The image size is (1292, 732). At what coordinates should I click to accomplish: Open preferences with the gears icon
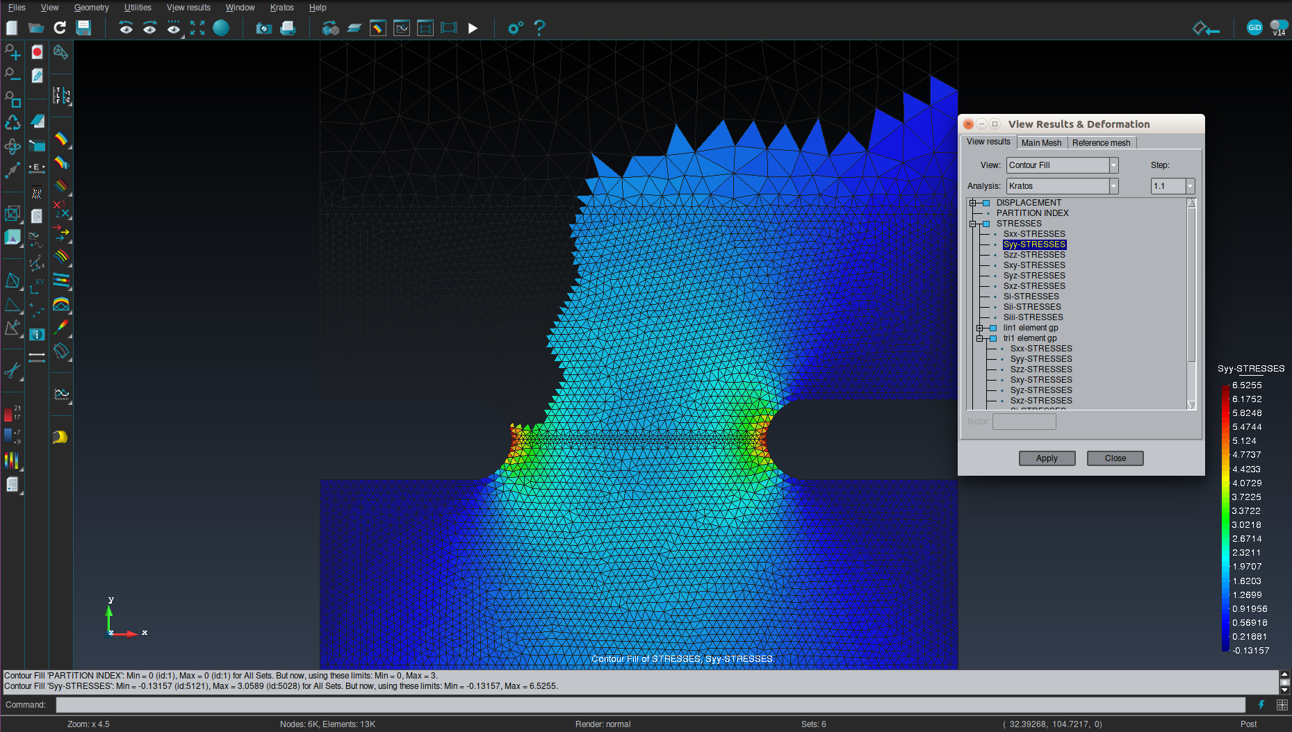[515, 28]
